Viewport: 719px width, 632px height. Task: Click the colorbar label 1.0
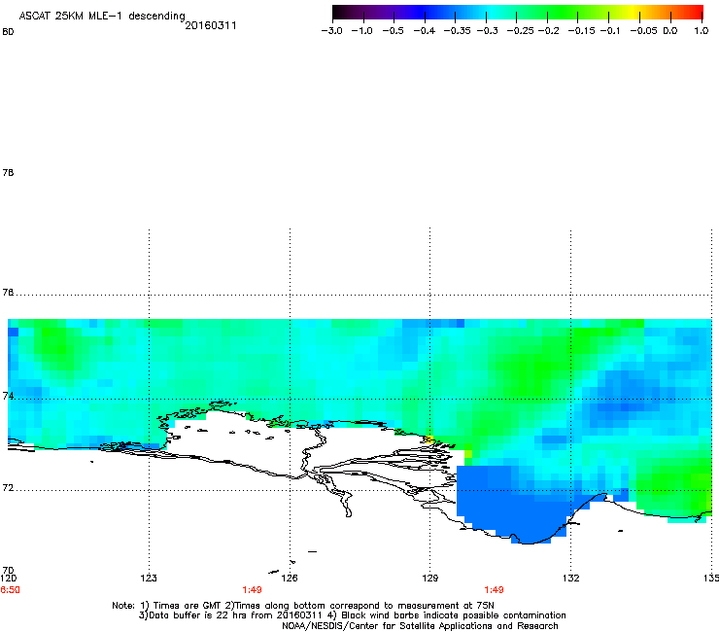pyautogui.click(x=702, y=31)
